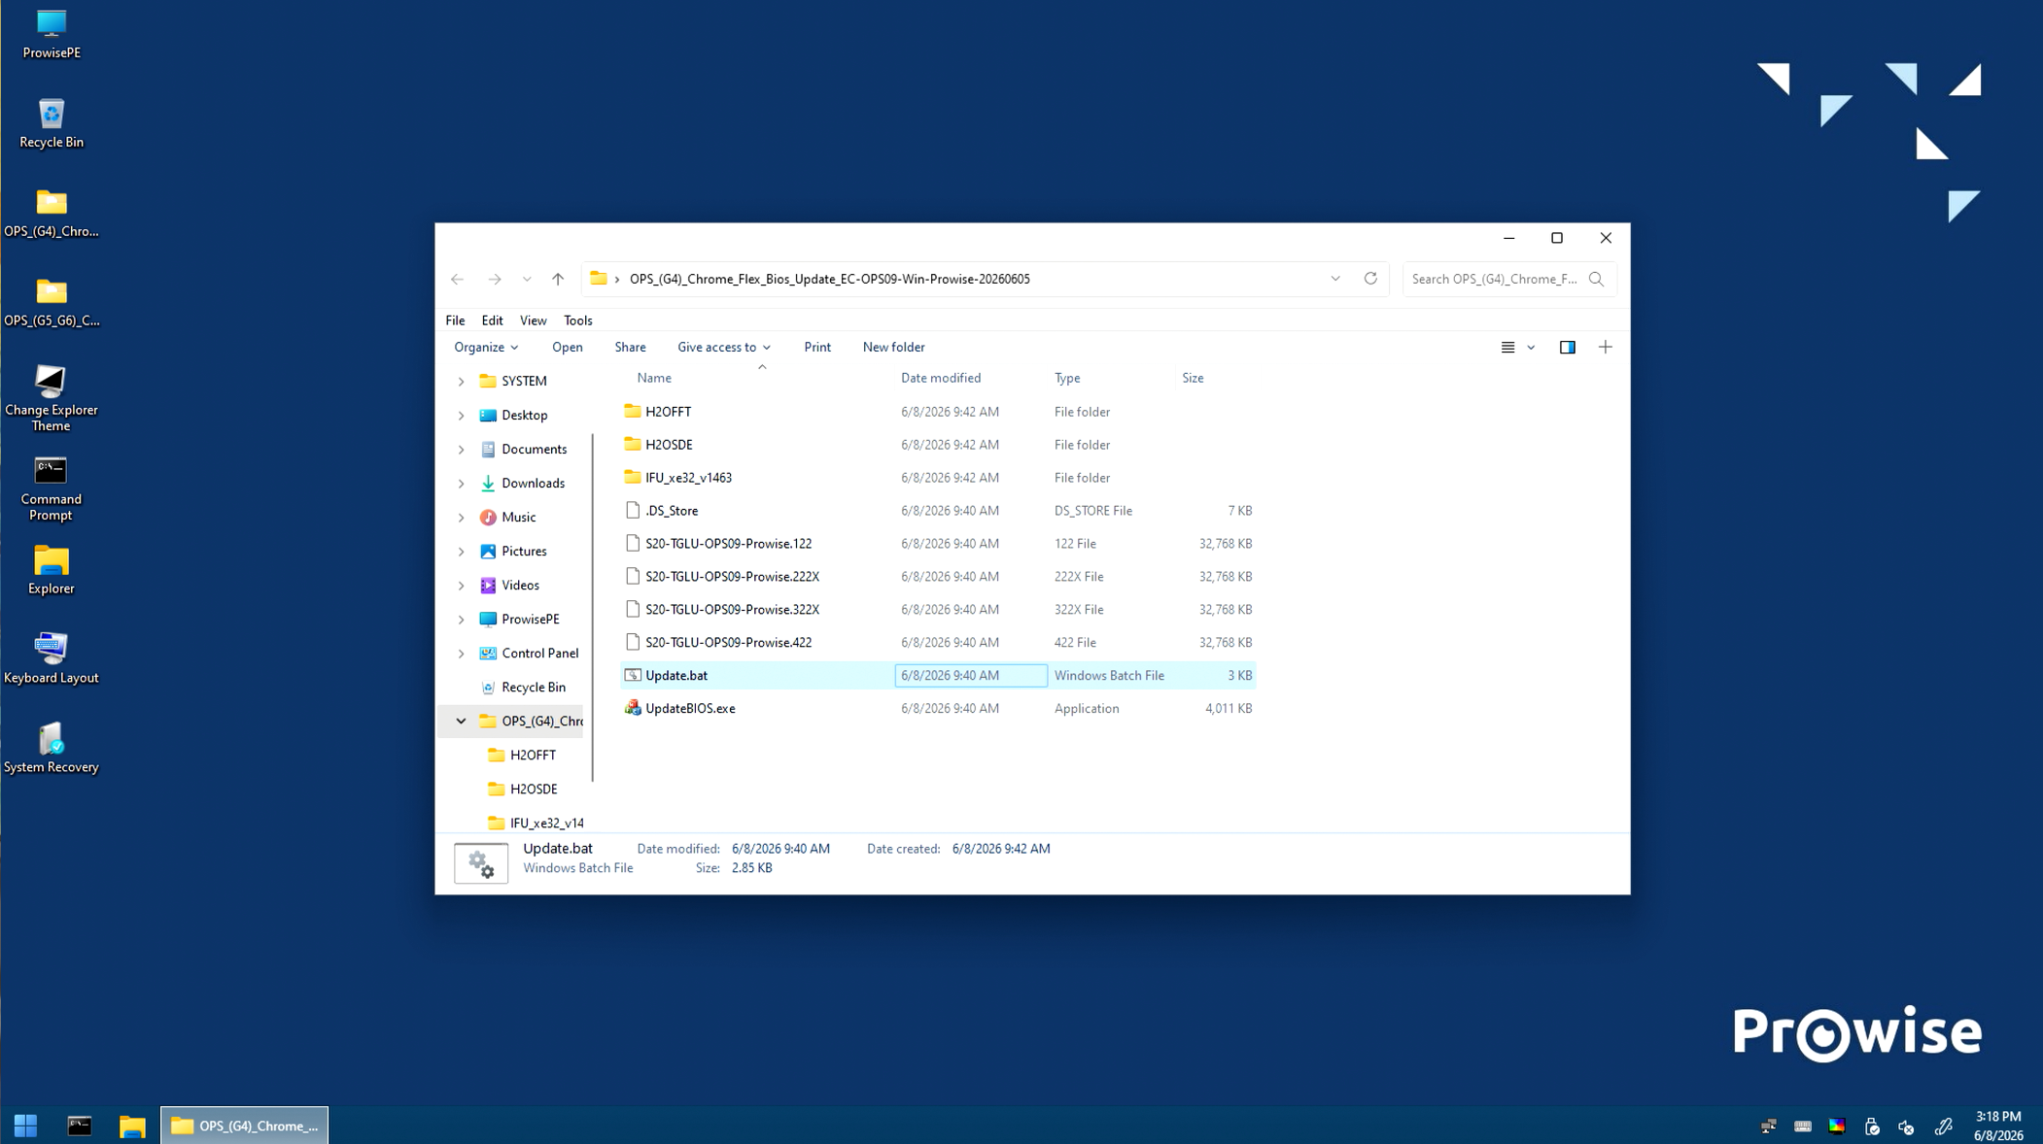The height and width of the screenshot is (1144, 2043).
Task: Click the back navigation arrow
Action: 457,279
